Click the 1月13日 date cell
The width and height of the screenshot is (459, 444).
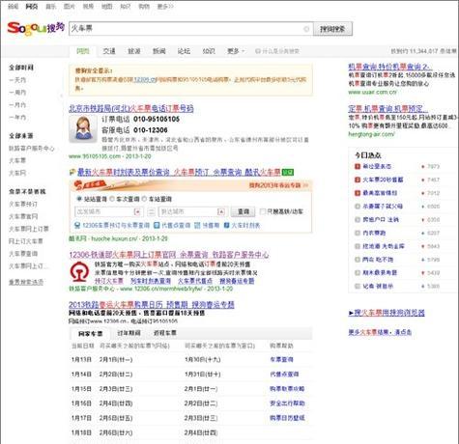click(81, 359)
